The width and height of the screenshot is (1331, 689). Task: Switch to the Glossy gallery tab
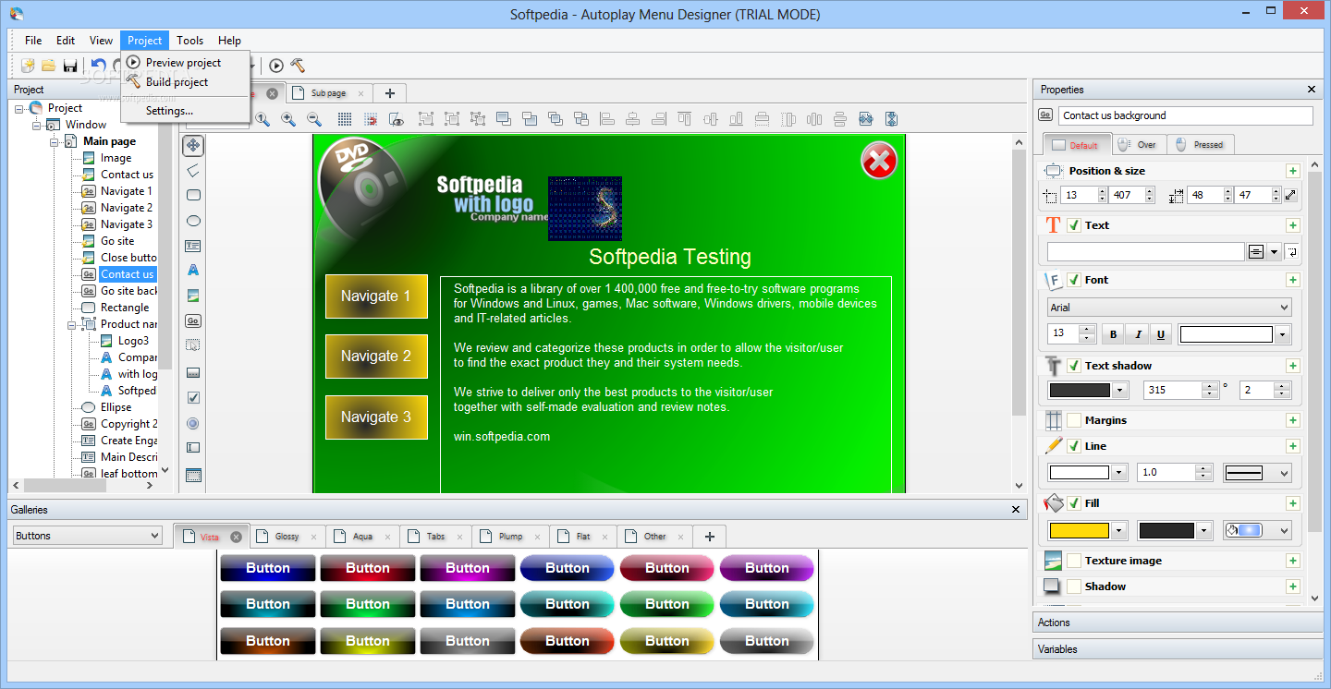click(x=287, y=537)
